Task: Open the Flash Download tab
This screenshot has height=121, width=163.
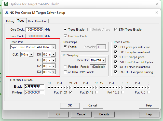Action: click(x=37, y=21)
